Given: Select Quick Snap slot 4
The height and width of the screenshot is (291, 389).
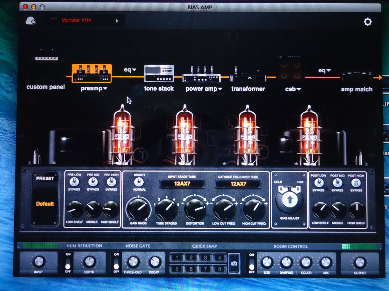Looking at the screenshot, I should point(220,258).
